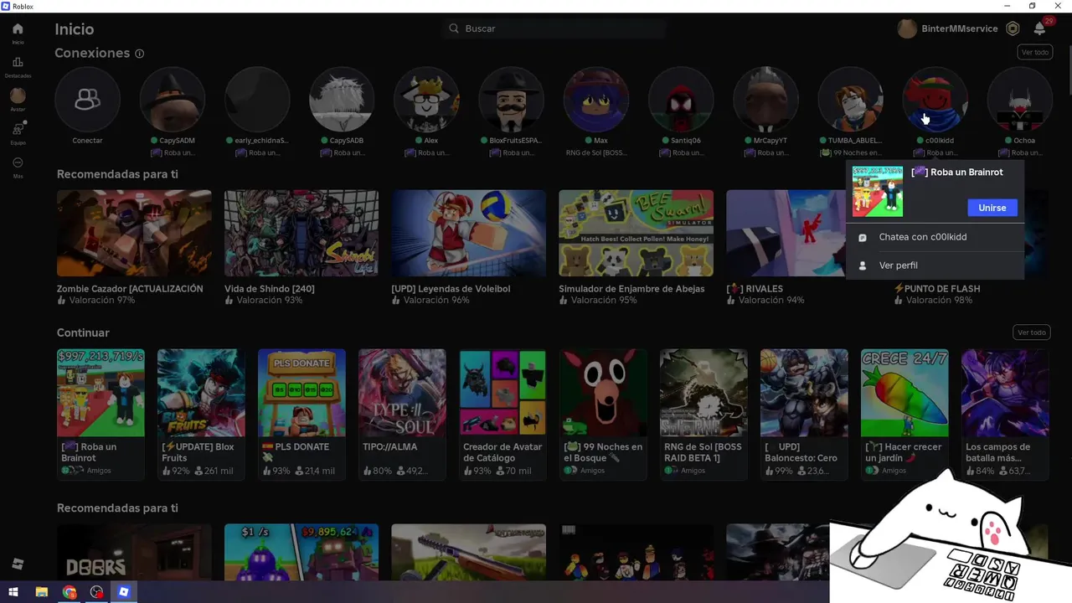This screenshot has width=1072, height=603.
Task: Click the Roba un Brainrot popup title
Action: [x=957, y=173]
